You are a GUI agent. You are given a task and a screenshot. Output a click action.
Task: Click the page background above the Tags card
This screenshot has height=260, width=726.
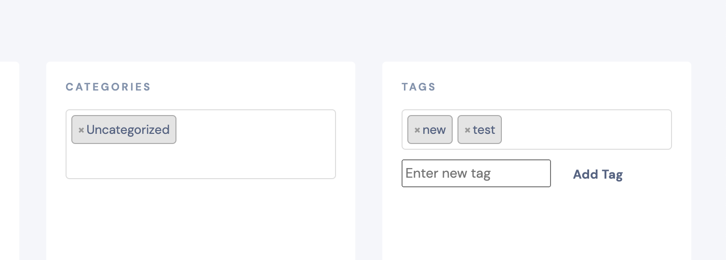tap(537, 31)
